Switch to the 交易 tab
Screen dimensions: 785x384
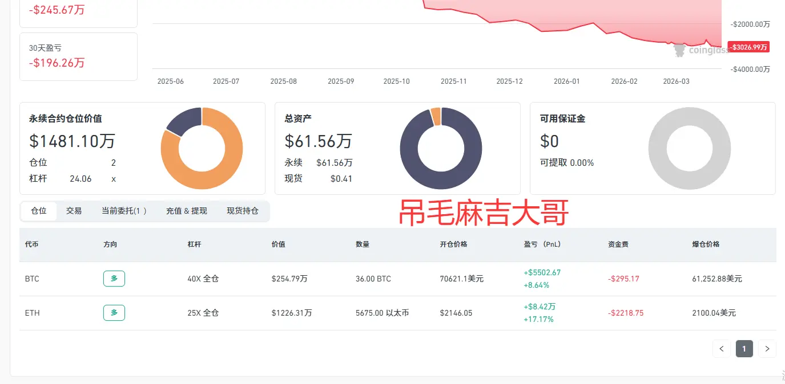(74, 211)
